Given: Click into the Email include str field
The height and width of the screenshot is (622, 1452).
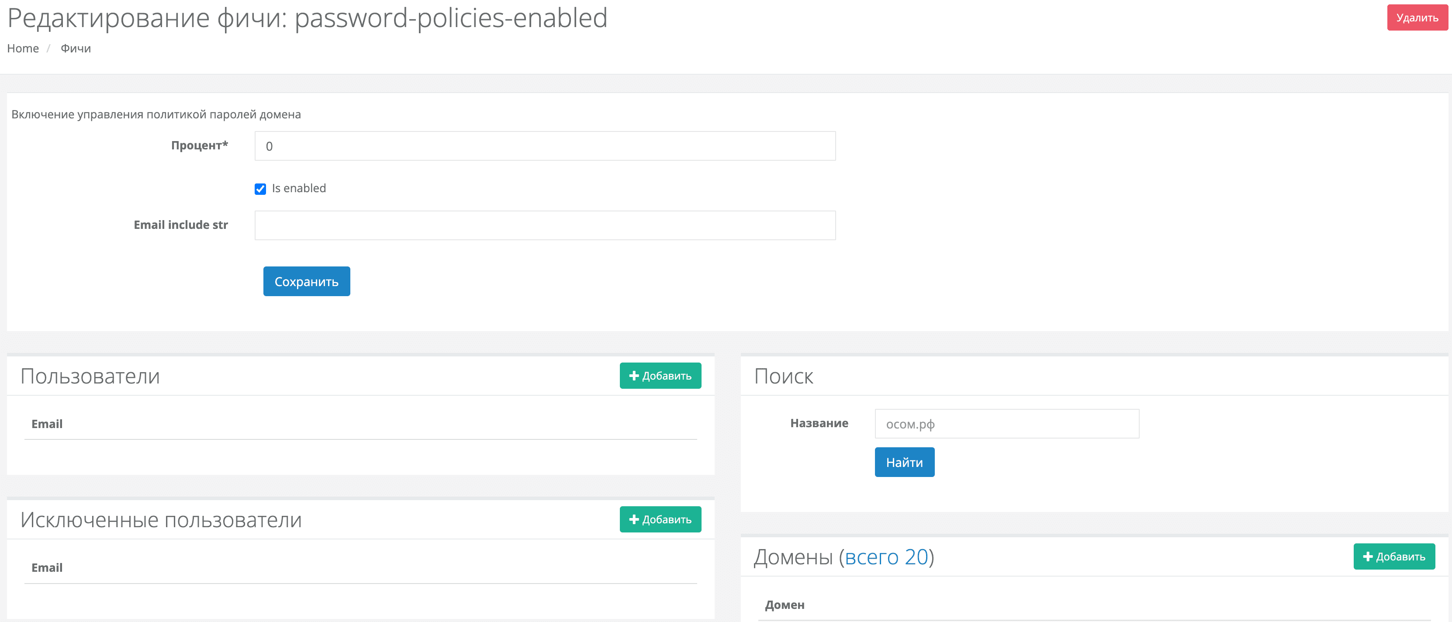Looking at the screenshot, I should point(545,225).
